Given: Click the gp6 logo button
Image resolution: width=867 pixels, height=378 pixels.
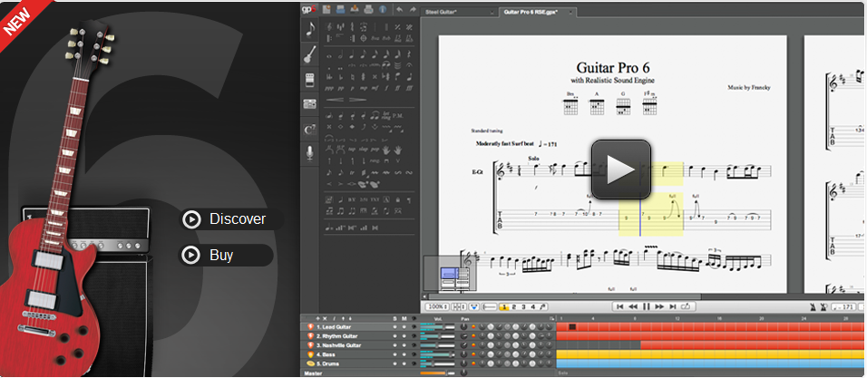Looking at the screenshot, I should 308,9.
